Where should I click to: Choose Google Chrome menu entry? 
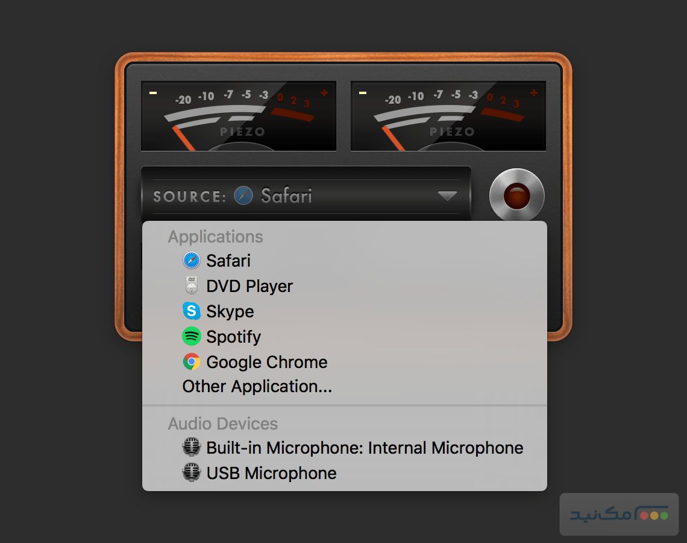click(x=267, y=362)
